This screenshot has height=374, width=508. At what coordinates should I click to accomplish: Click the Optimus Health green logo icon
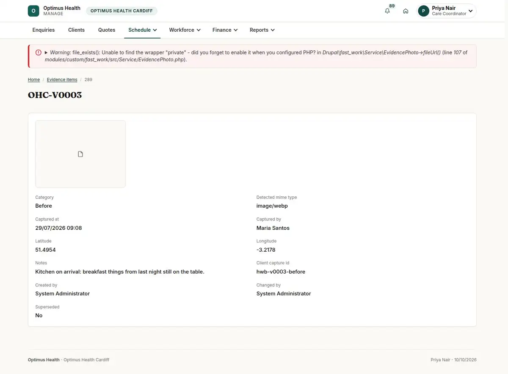(x=33, y=11)
